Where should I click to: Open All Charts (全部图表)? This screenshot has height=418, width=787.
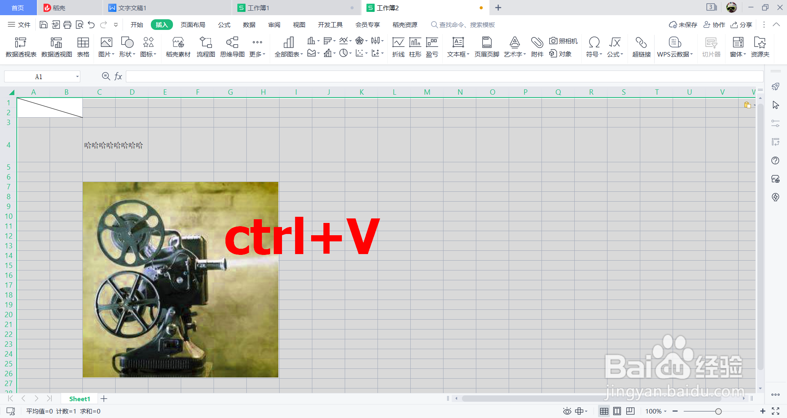(x=289, y=47)
